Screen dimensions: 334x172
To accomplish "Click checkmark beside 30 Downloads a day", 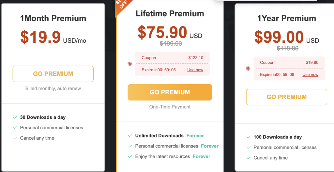I will (15, 117).
